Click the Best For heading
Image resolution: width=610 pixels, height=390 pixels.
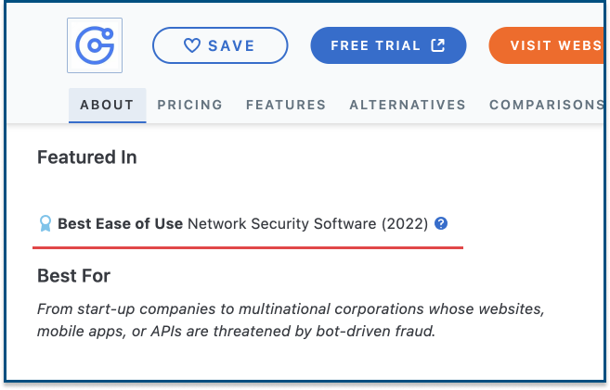pos(73,276)
